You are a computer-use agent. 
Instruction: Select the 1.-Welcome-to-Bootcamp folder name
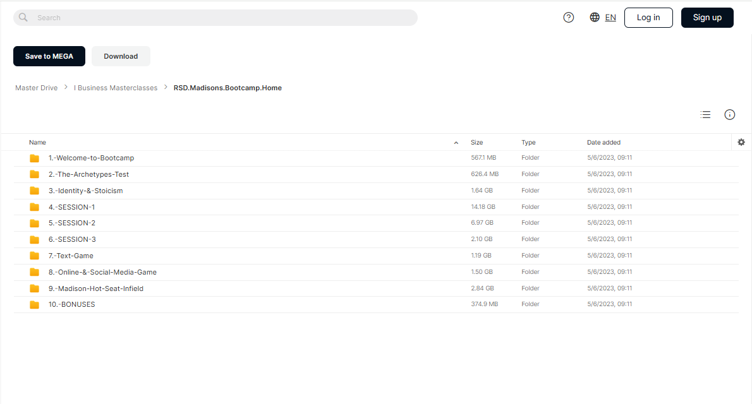pyautogui.click(x=91, y=158)
